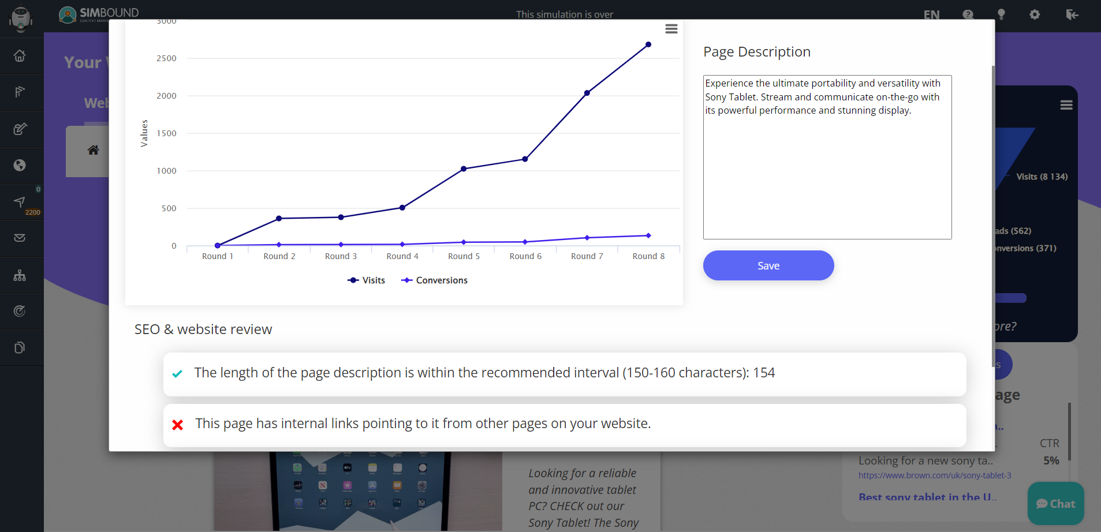Click the Save button
The height and width of the screenshot is (532, 1101).
(768, 265)
